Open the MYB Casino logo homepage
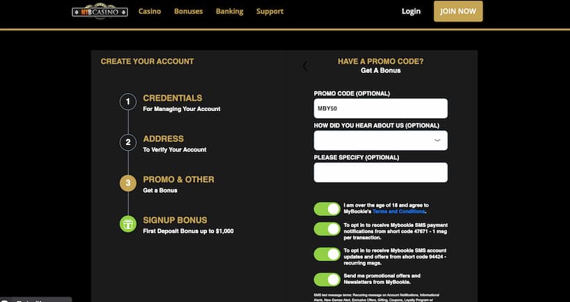This screenshot has height=302, width=570. (x=100, y=11)
